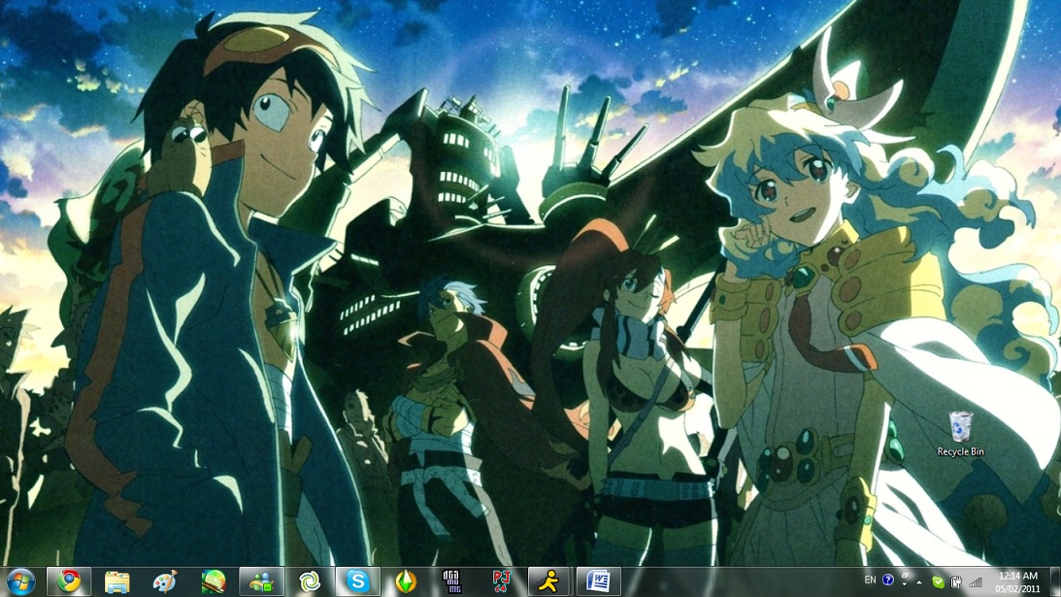
Task: Open the clock showing 12:14 AM
Action: (1017, 582)
